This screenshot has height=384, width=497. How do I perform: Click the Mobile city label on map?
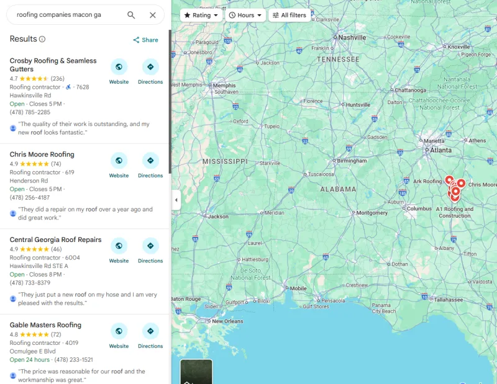[x=298, y=288]
